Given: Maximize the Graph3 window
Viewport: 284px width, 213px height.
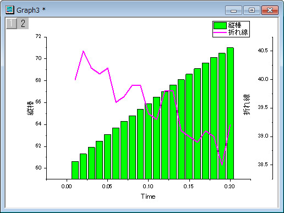Looking at the screenshot, I should coord(252,10).
